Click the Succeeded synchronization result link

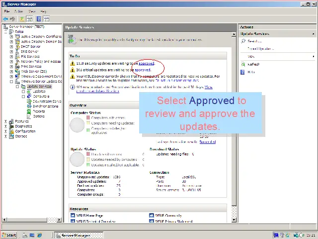208,142
